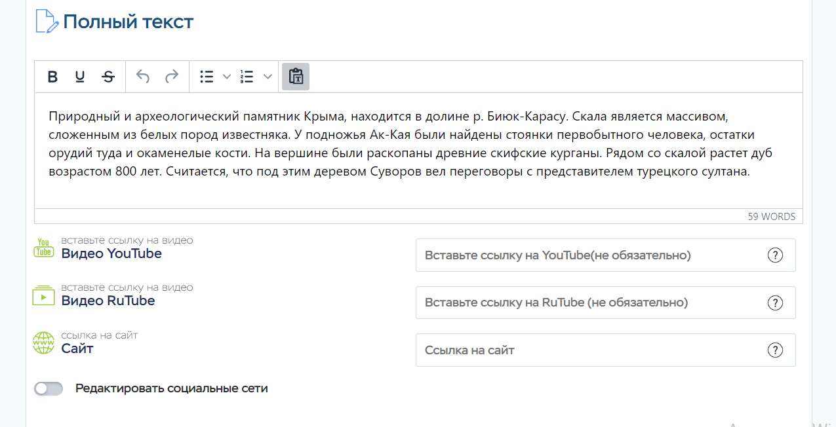836x427 pixels.
Task: Apply underline formatting
Action: click(x=80, y=77)
